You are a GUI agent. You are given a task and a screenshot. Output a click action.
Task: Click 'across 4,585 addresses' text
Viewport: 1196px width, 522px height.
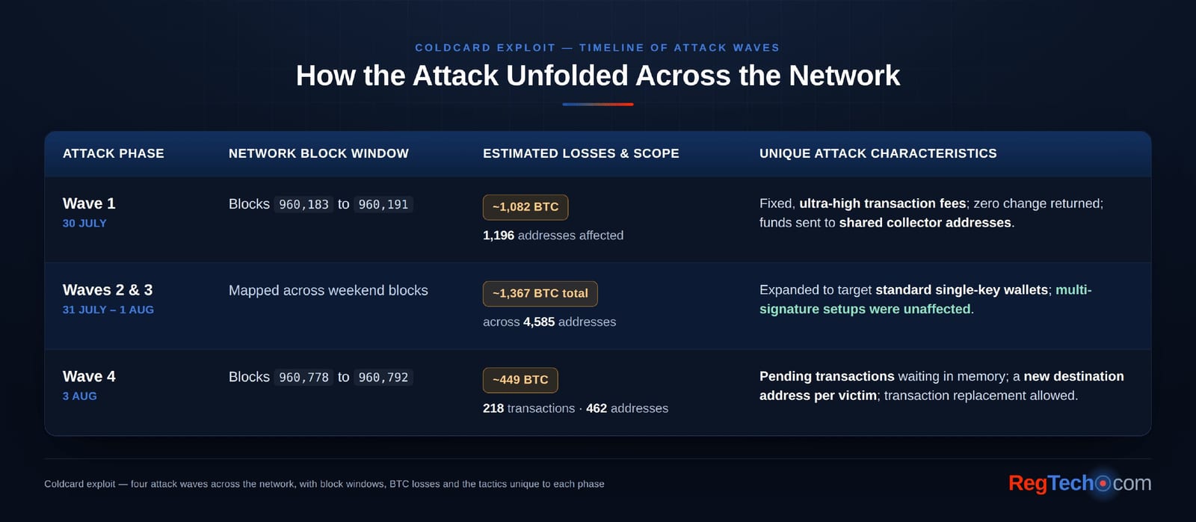coord(549,322)
